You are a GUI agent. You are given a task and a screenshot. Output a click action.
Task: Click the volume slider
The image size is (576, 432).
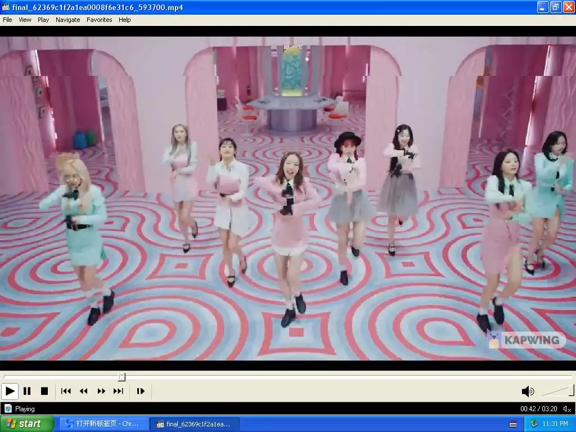tap(557, 391)
